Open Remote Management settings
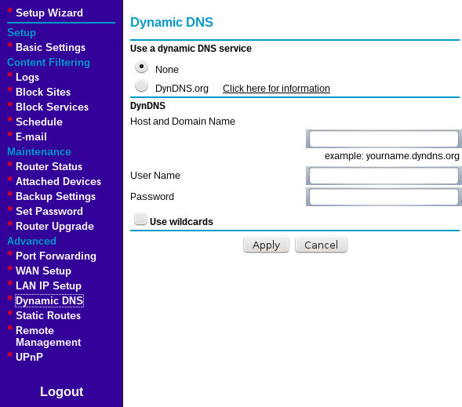The height and width of the screenshot is (407, 462). coord(48,336)
